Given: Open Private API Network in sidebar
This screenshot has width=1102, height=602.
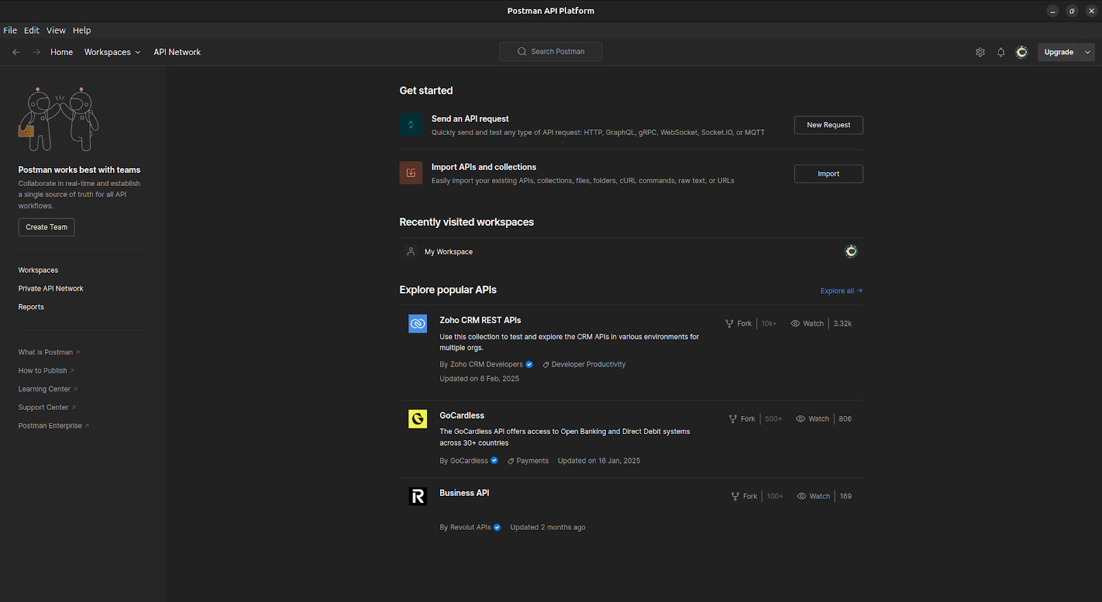Looking at the screenshot, I should click(50, 289).
